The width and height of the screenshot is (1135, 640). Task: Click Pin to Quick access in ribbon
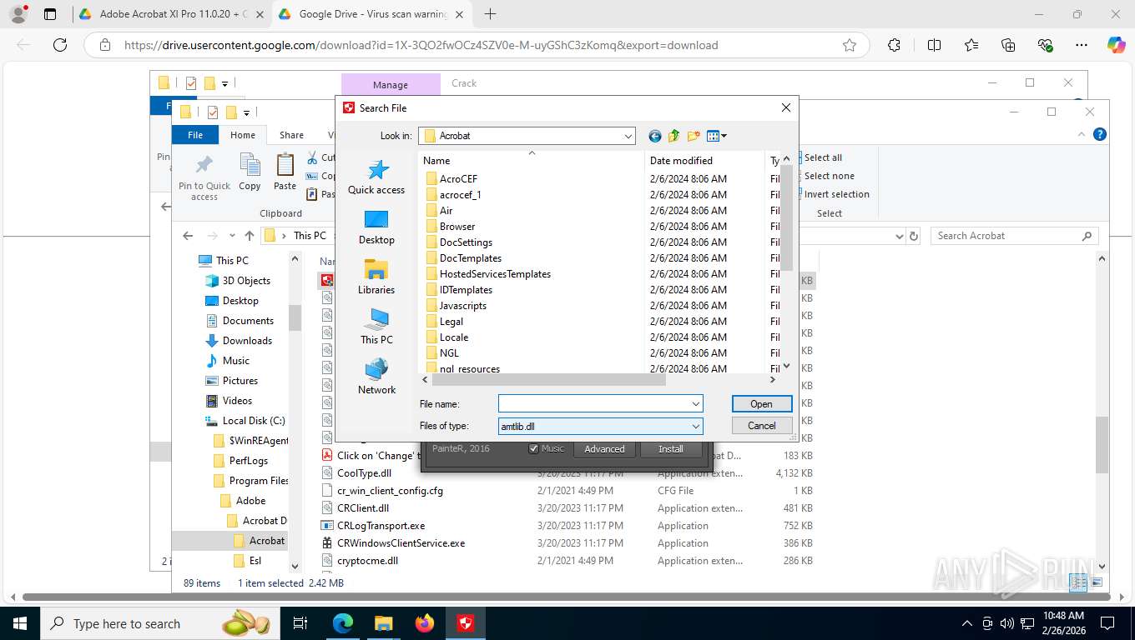tap(204, 177)
